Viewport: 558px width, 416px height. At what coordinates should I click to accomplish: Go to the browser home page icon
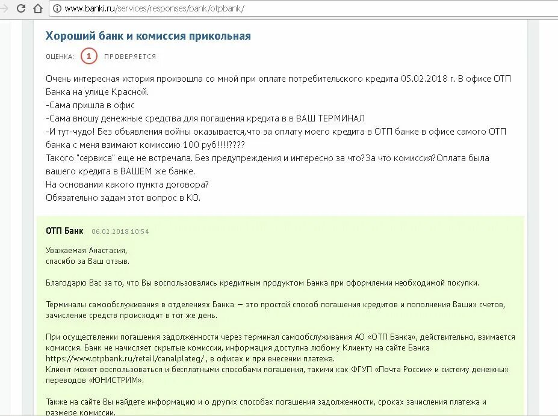point(38,8)
